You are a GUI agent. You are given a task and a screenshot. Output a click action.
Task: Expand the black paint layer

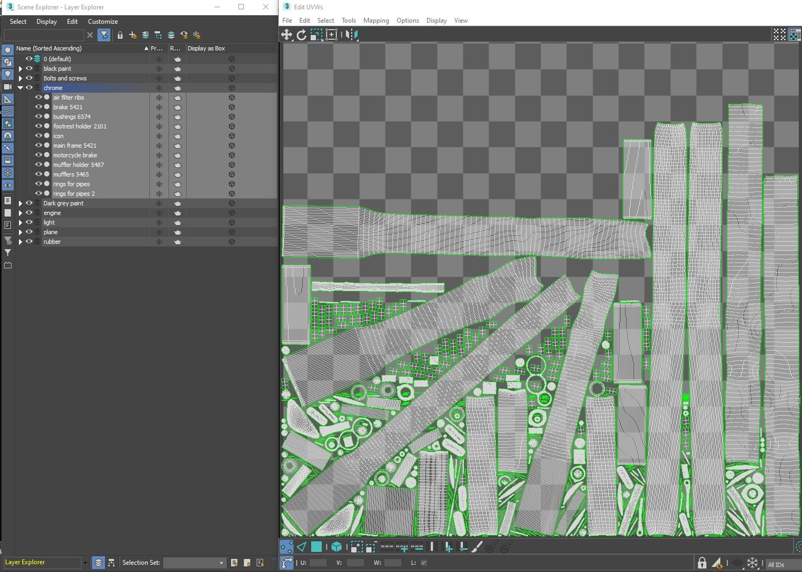click(20, 69)
